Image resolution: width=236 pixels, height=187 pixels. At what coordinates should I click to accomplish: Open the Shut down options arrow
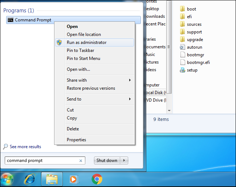pos(124,160)
